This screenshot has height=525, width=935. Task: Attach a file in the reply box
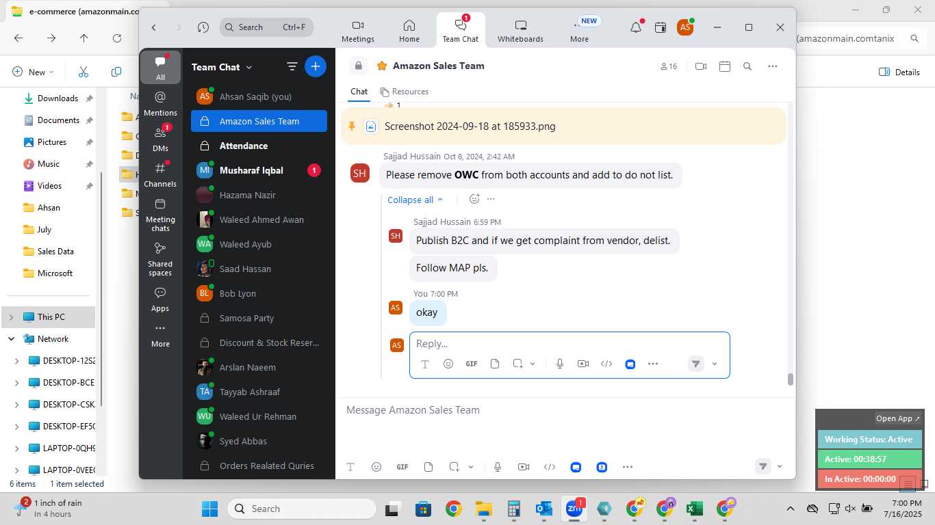click(495, 364)
